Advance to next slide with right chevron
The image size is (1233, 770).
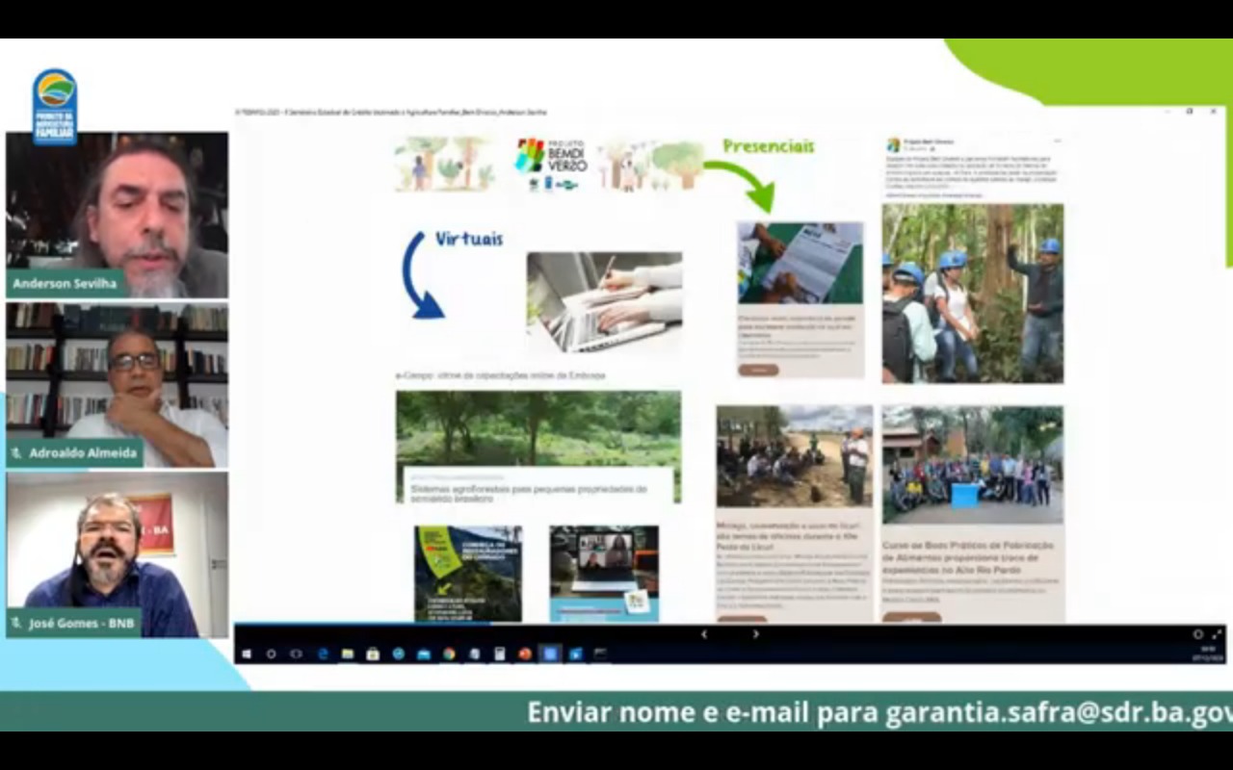point(755,634)
